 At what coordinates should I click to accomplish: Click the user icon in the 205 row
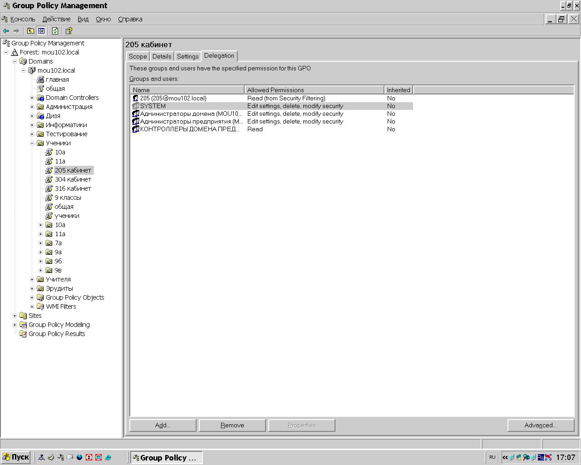coord(135,98)
